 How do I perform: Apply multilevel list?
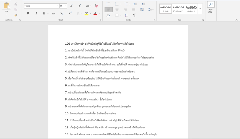[x=126, y=4]
